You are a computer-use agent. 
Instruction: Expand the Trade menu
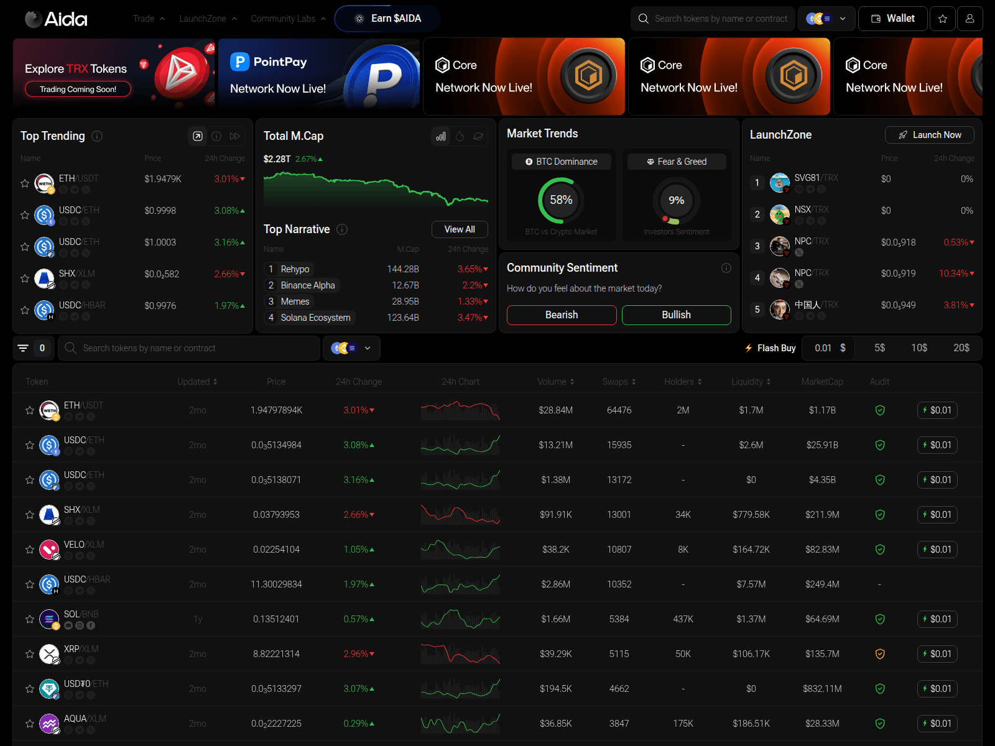(149, 19)
